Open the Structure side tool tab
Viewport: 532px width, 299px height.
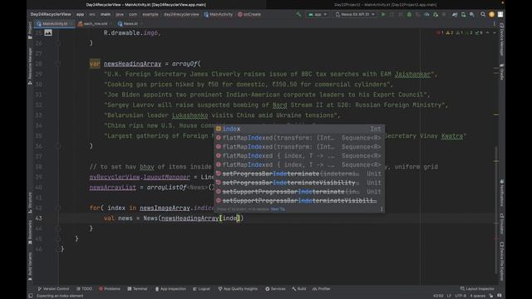30,203
